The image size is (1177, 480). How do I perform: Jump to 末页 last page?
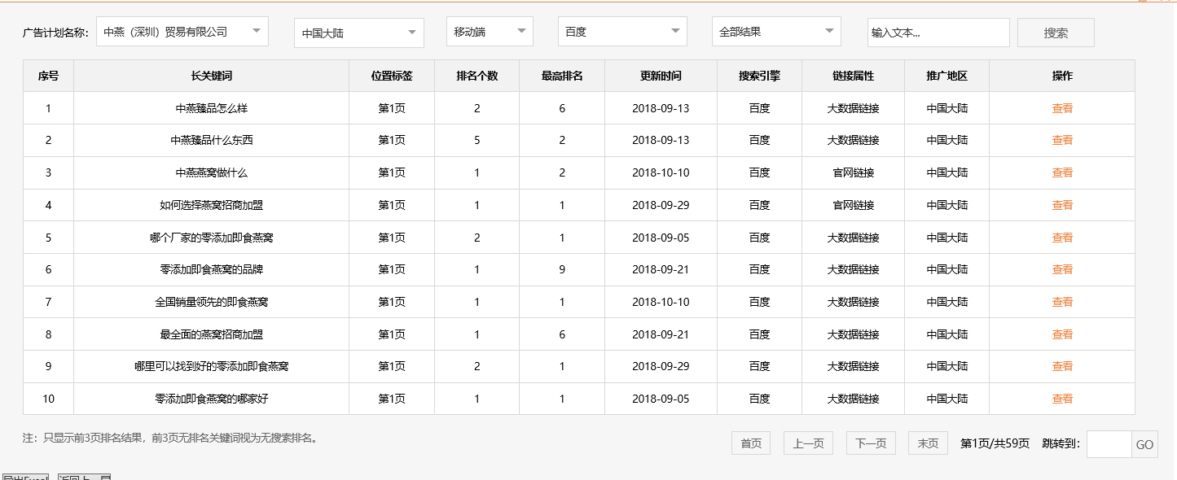[928, 443]
